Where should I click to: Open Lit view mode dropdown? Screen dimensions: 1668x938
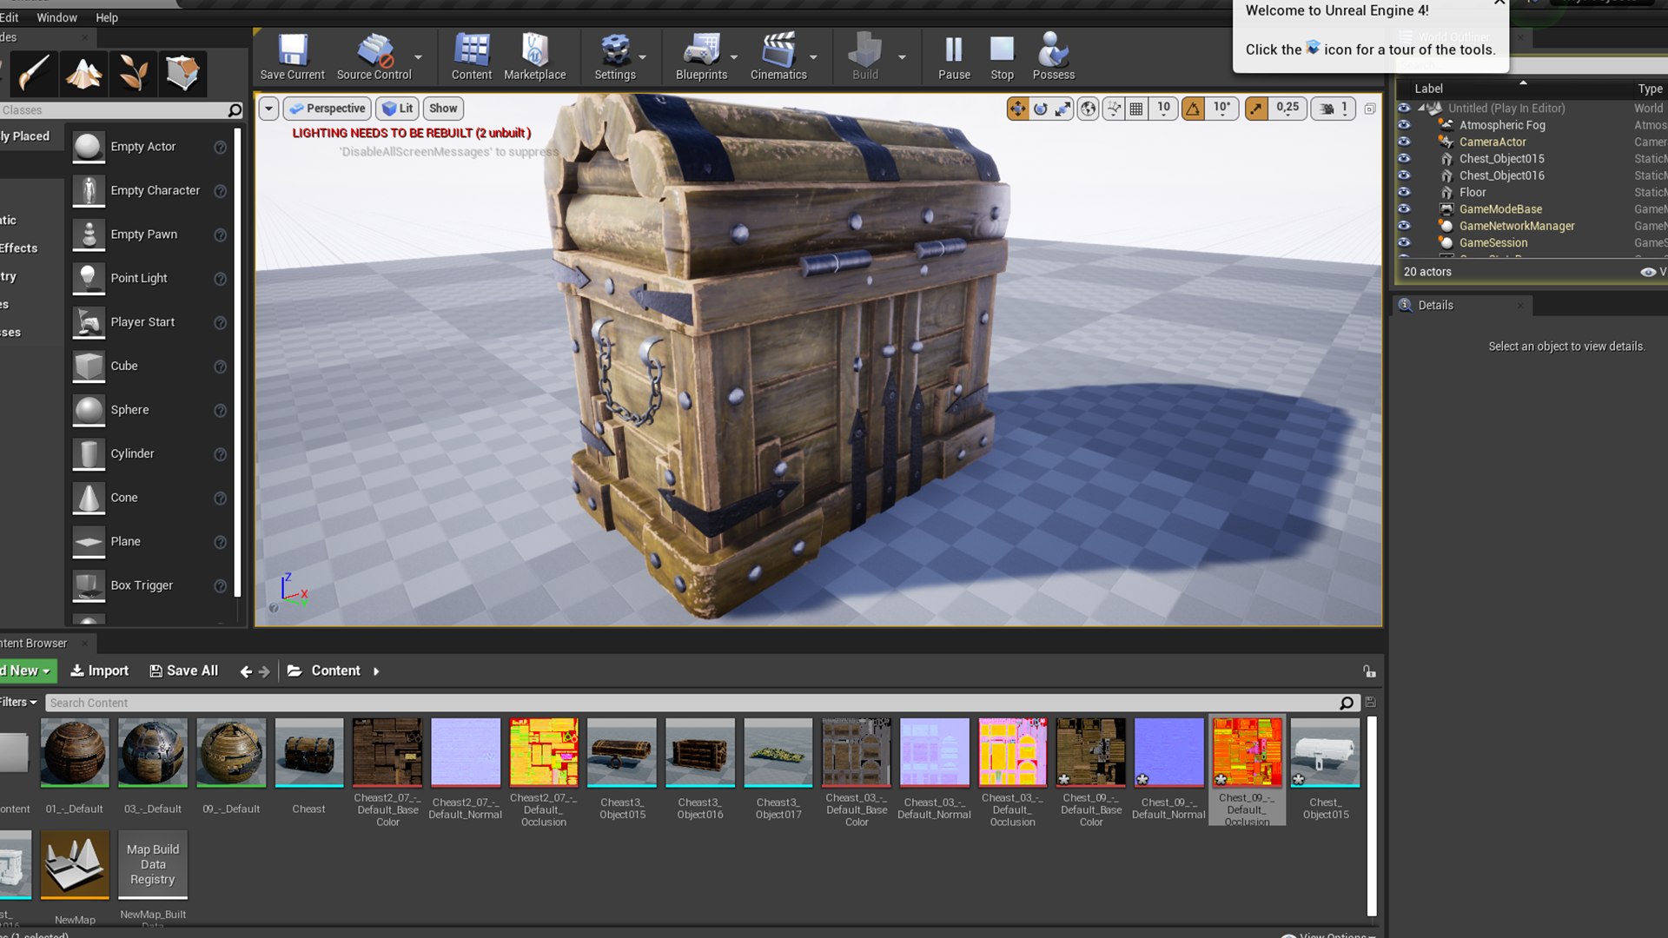[398, 109]
